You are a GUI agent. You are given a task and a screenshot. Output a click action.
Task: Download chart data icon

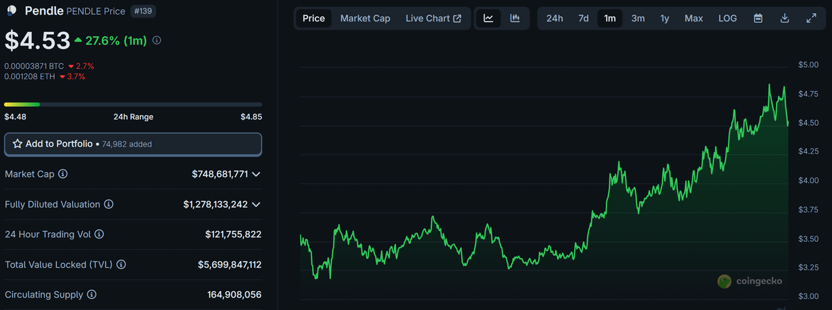pyautogui.click(x=785, y=18)
